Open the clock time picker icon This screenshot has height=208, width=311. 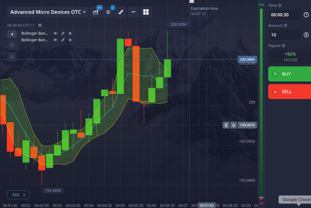click(306, 15)
